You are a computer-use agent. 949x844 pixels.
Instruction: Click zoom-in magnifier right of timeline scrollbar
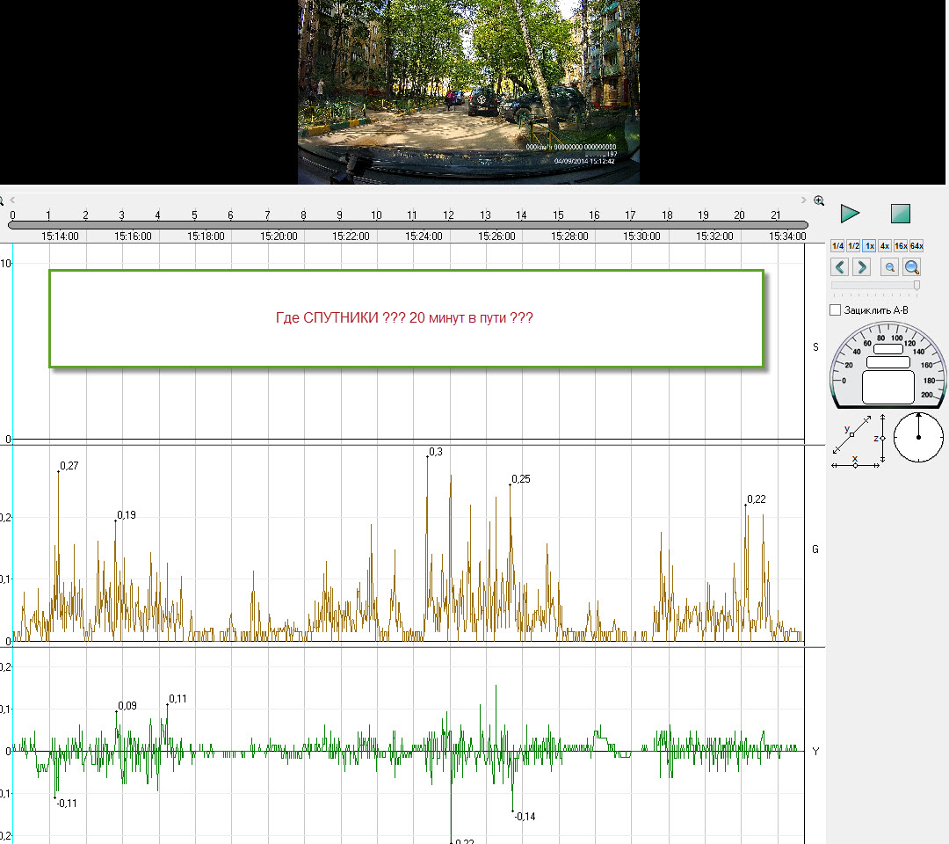(x=819, y=200)
